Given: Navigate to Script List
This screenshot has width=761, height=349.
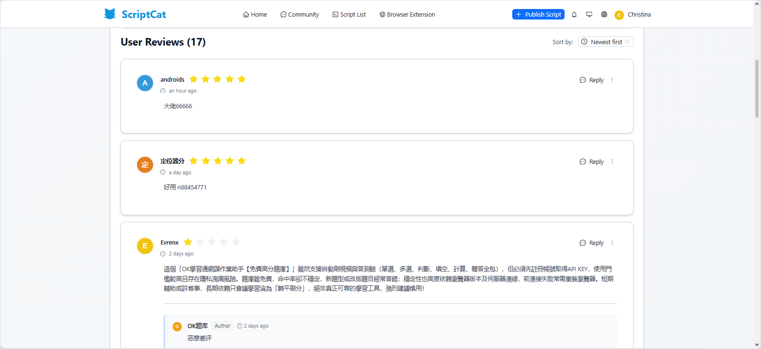Looking at the screenshot, I should (349, 15).
